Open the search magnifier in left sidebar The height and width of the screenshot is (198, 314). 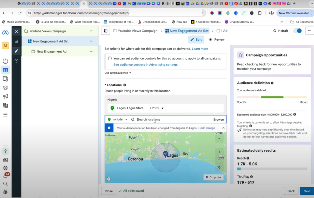click(x=6, y=184)
